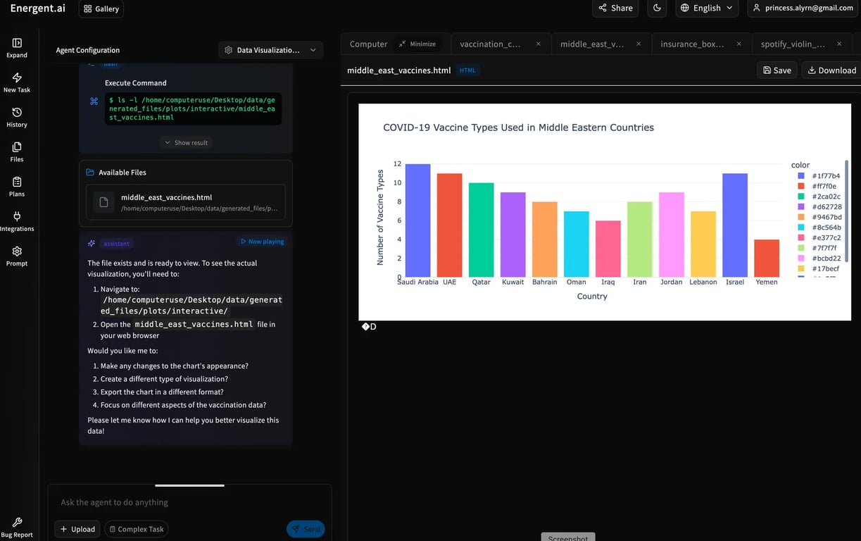861x541 pixels.
Task: Click the chart legend scrollbar
Action: tap(846, 211)
